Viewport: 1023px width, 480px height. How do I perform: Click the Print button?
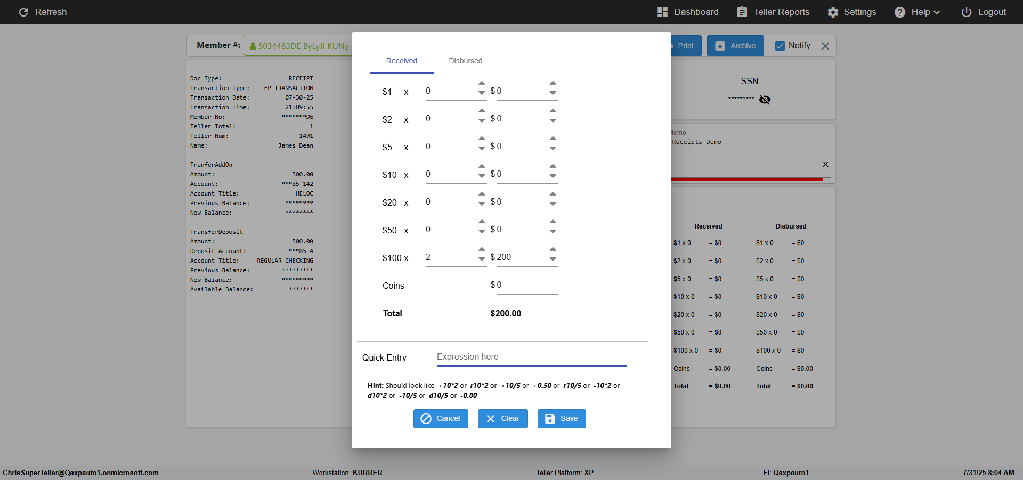[x=686, y=46]
